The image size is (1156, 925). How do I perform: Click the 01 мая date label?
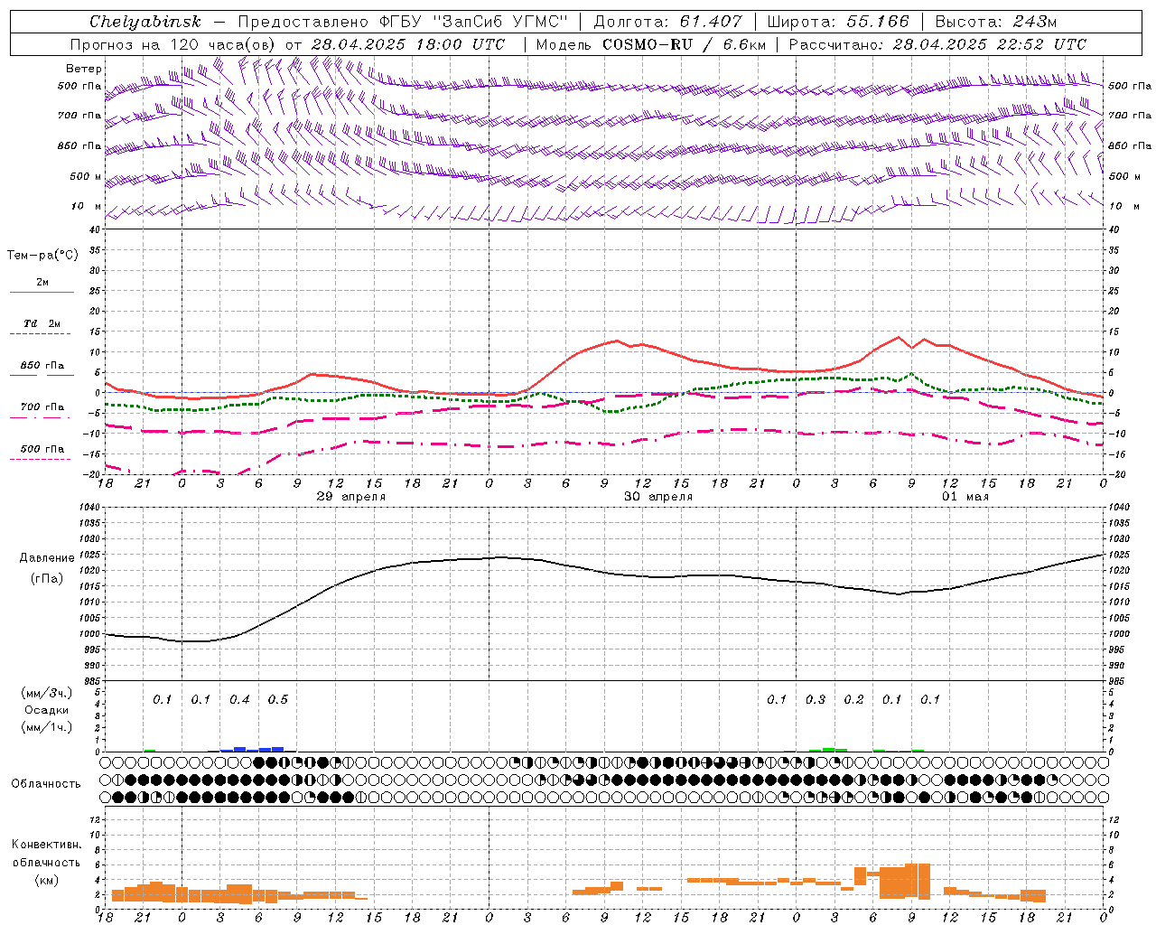point(965,497)
